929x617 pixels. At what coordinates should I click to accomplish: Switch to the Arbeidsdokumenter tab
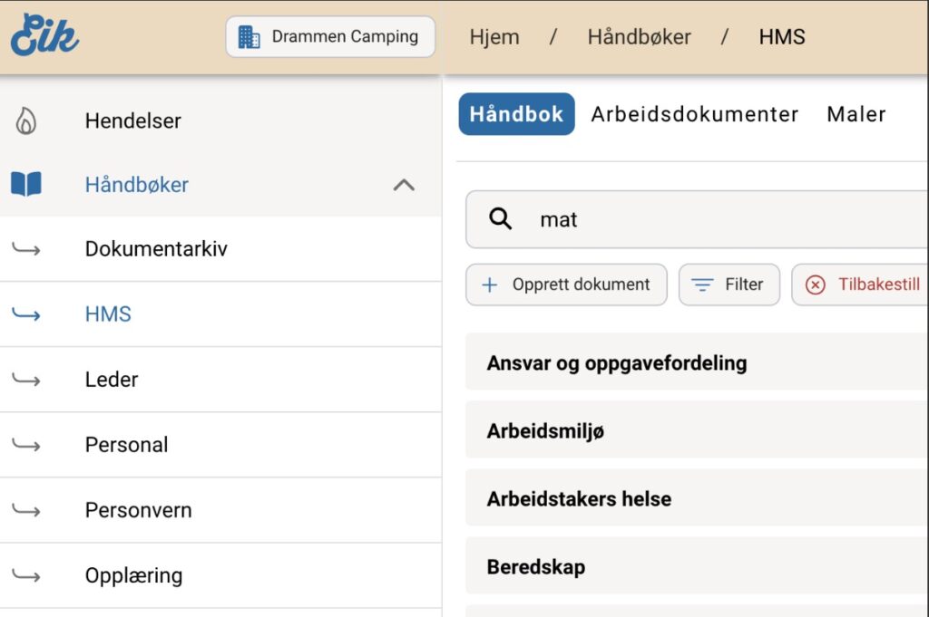point(695,114)
